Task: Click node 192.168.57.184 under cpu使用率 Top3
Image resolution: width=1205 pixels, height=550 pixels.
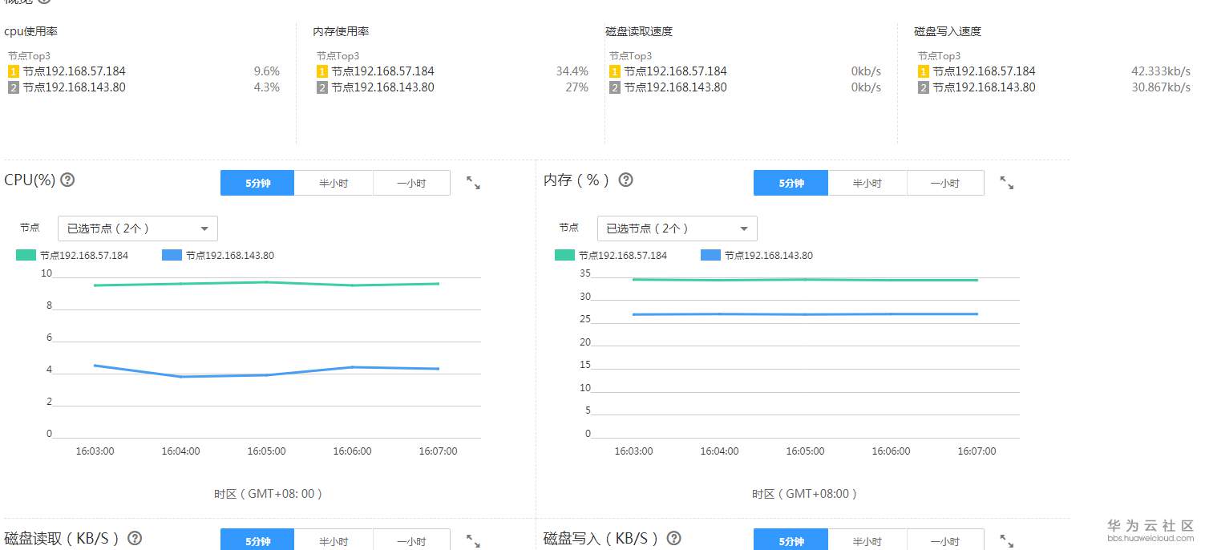Action: tap(74, 71)
